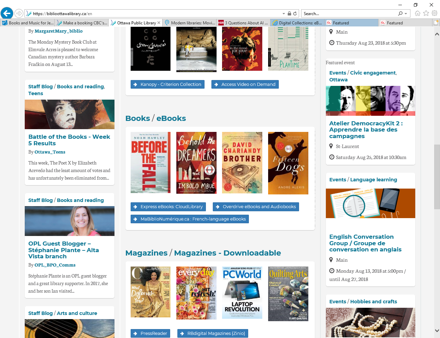This screenshot has width=440, height=338.
Task: Open PlayTime film cover
Action: pyautogui.click(x=288, y=49)
